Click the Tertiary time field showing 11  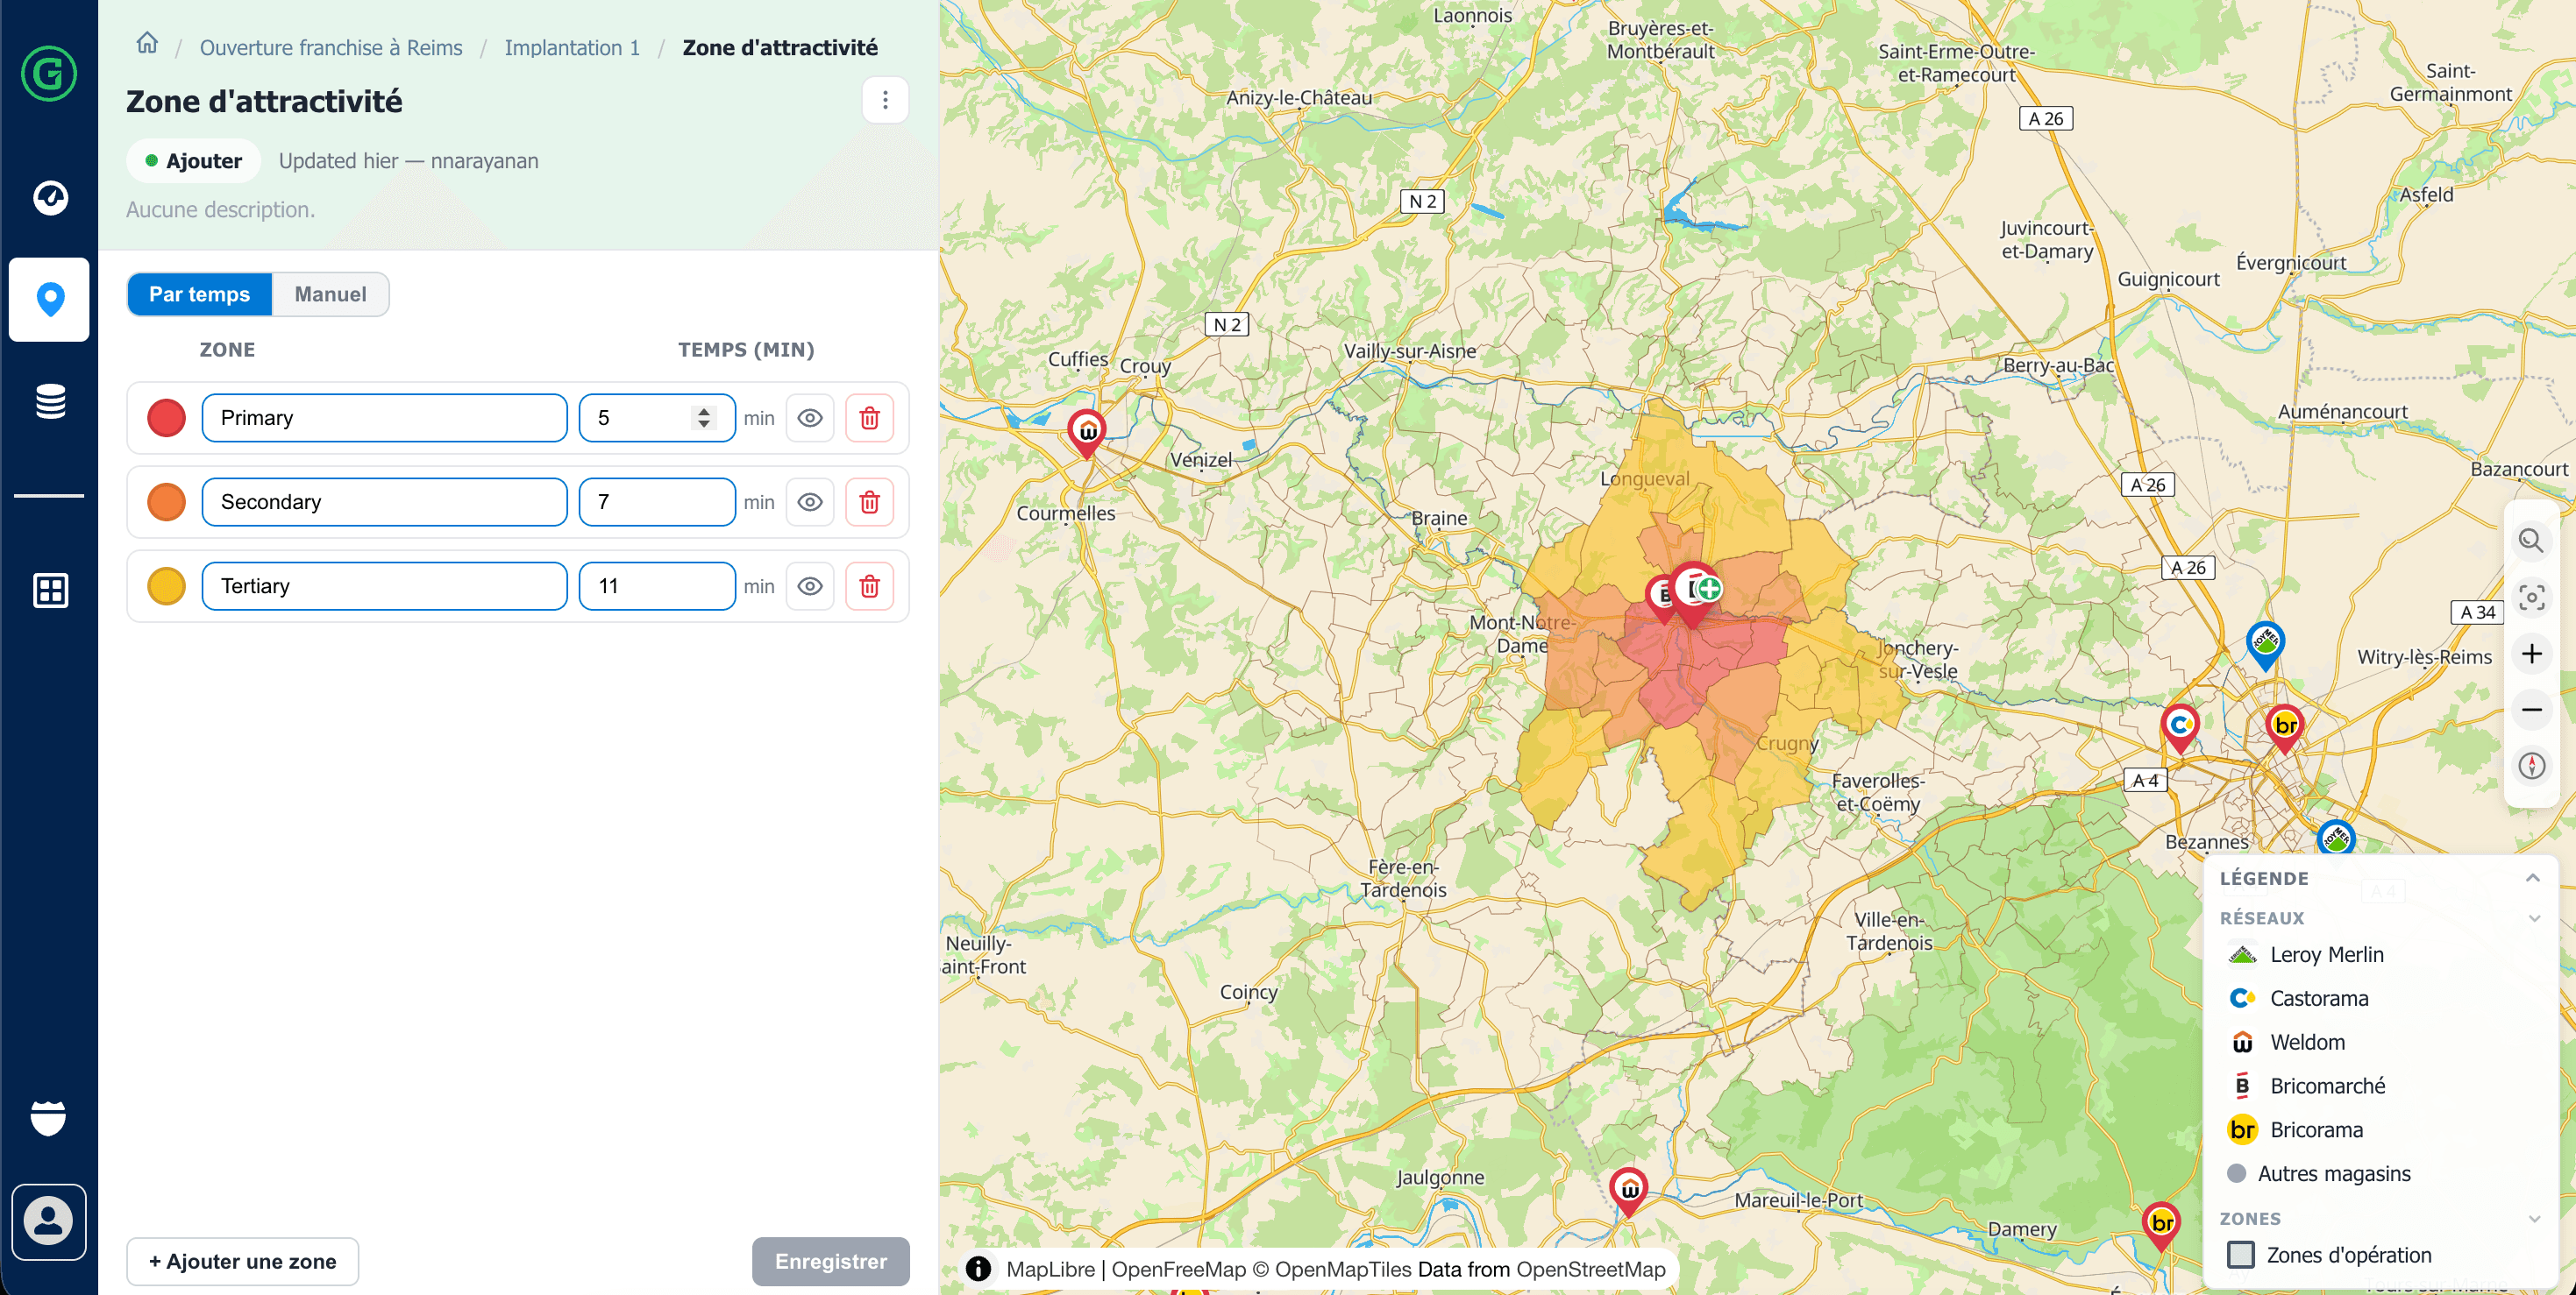tap(657, 585)
